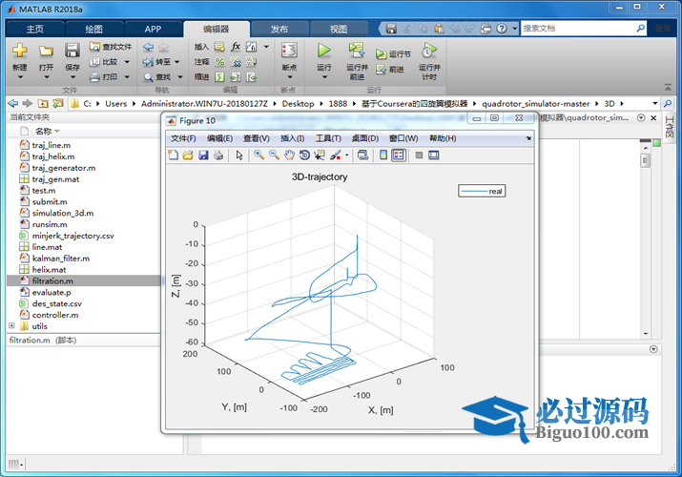This screenshot has width=682, height=477.
Task: Open the 打印 dropdown arrow in ribbon
Action: [127, 77]
